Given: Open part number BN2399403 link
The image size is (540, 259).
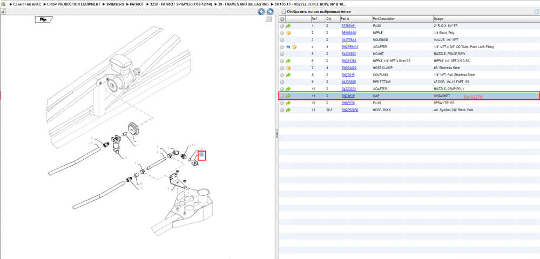Looking at the screenshot, I should pos(350,47).
